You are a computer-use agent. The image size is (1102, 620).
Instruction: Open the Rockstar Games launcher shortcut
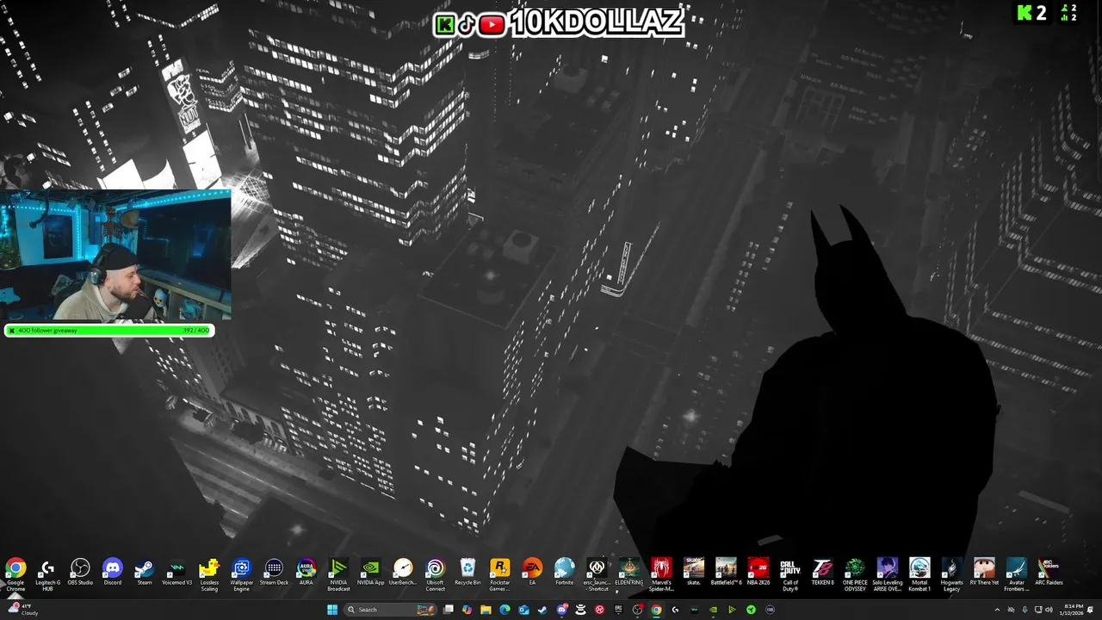tap(499, 574)
